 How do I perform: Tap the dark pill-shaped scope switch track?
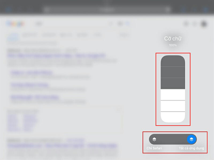click(x=173, y=139)
